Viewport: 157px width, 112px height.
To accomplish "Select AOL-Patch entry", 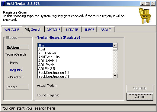I will [75, 65].
